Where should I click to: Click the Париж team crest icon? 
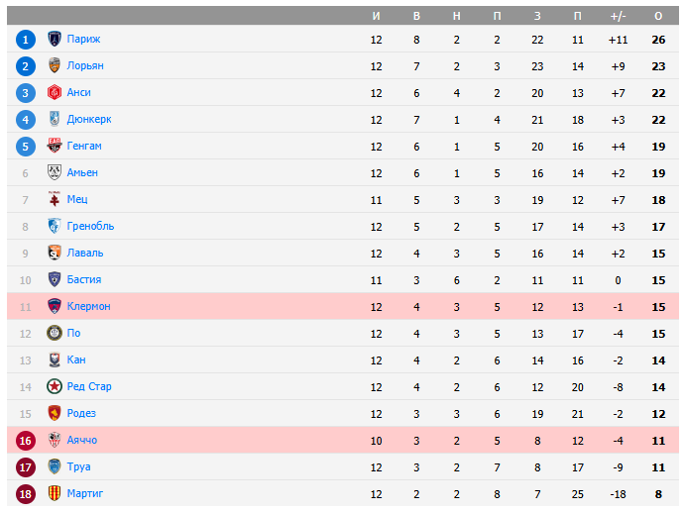(x=55, y=39)
